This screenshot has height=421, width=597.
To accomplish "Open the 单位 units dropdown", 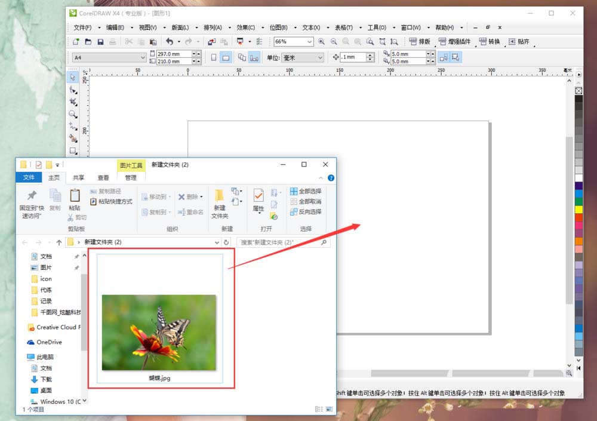I will [320, 57].
